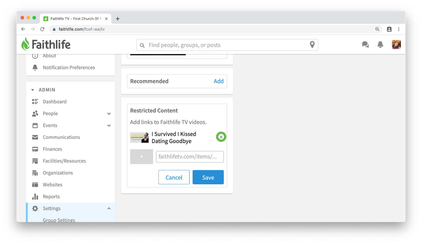Expand the People submenu chevron

click(109, 114)
